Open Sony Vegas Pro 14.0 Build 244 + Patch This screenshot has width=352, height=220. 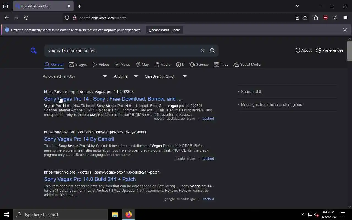click(x=90, y=179)
